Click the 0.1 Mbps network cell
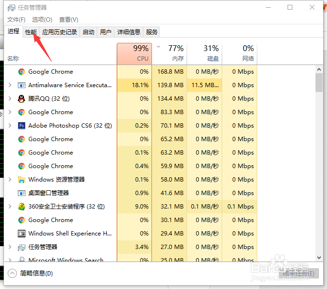 click(x=239, y=207)
